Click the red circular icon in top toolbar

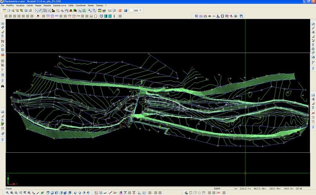[x=120, y=10]
